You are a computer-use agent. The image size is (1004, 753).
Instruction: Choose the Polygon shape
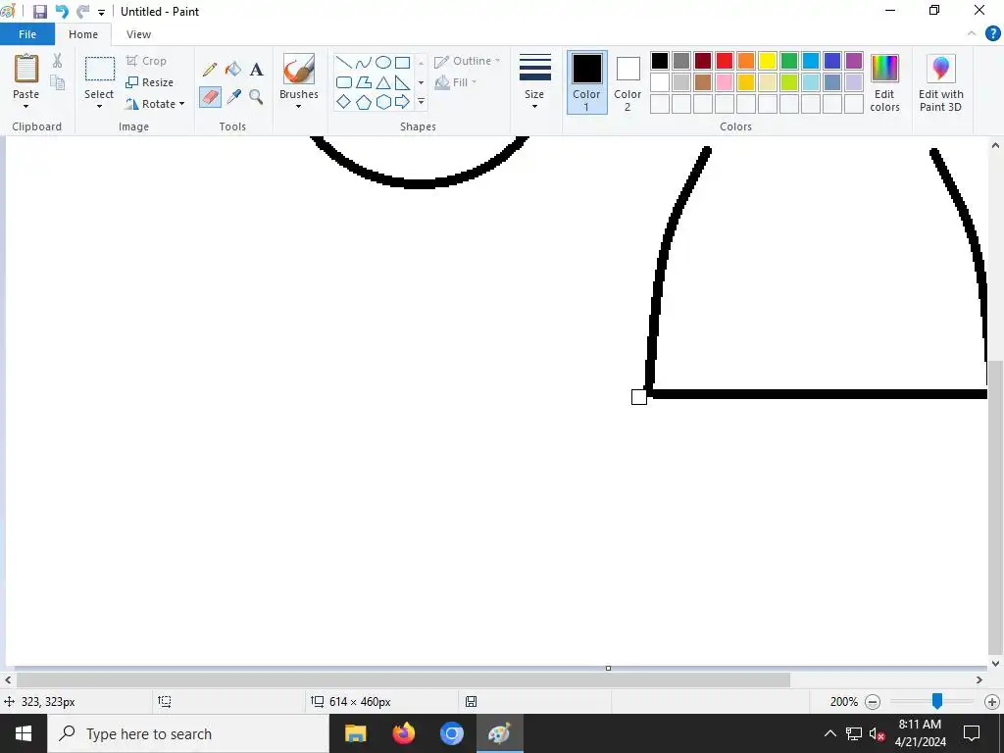364,82
